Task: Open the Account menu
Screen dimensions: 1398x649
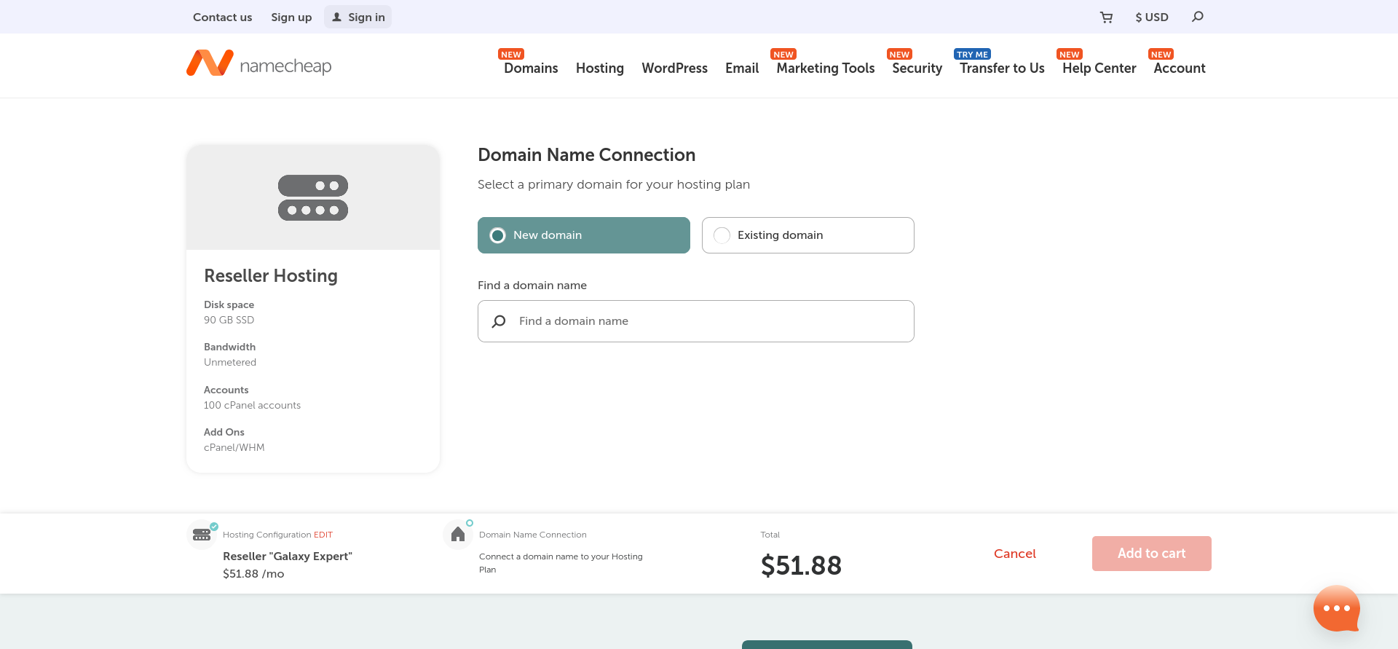Action: coord(1180,68)
